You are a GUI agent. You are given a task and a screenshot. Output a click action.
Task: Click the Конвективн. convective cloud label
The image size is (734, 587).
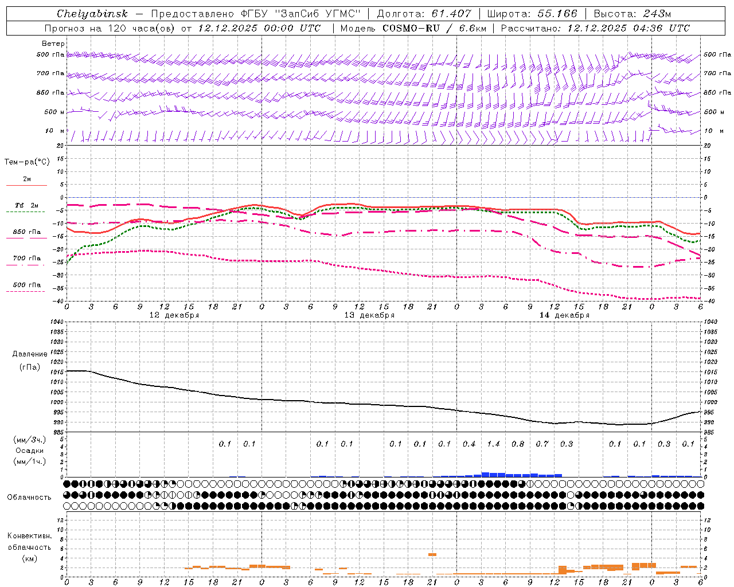point(29,536)
